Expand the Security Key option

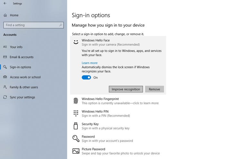(118, 126)
